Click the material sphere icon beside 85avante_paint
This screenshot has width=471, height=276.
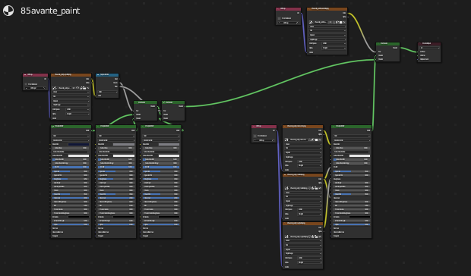pyautogui.click(x=8, y=11)
